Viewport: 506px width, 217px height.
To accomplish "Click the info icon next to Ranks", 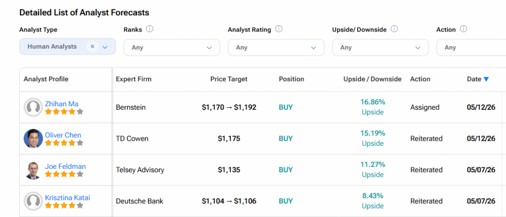I will pos(149,29).
